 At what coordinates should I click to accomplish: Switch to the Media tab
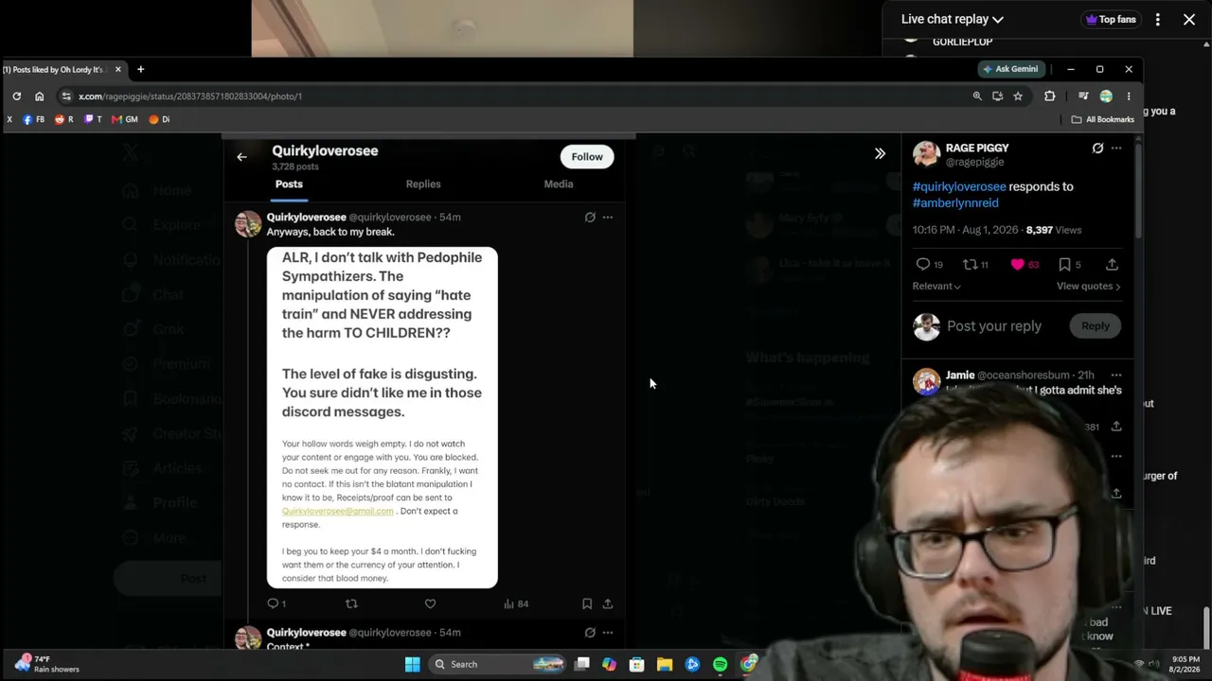tap(559, 184)
